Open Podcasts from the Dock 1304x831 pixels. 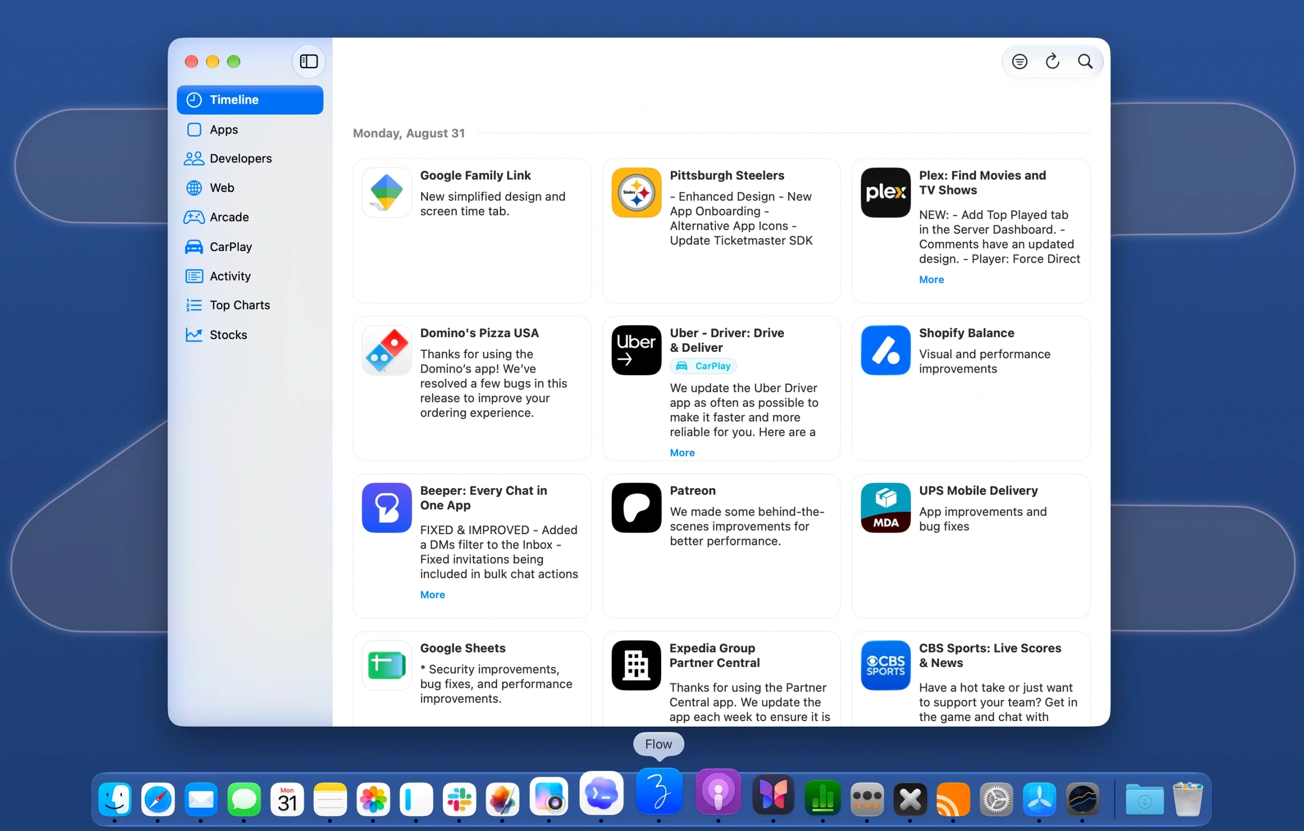718,791
